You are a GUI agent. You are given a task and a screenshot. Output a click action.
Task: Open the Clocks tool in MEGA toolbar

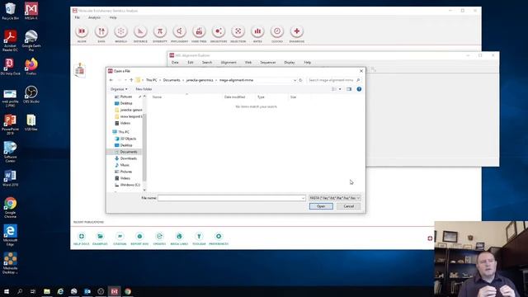coord(277,34)
